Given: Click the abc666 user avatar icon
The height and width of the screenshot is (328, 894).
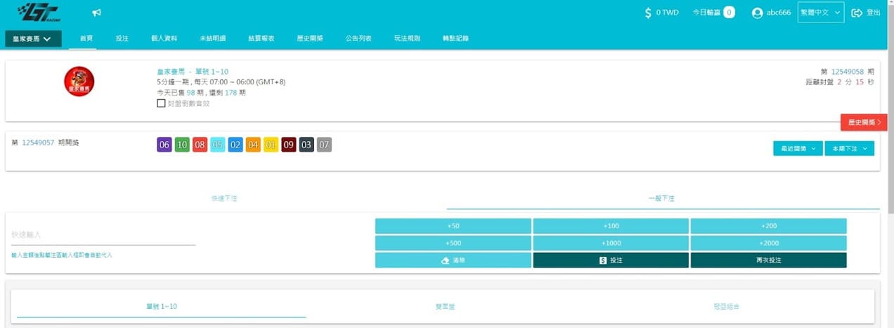Looking at the screenshot, I should click(x=757, y=13).
